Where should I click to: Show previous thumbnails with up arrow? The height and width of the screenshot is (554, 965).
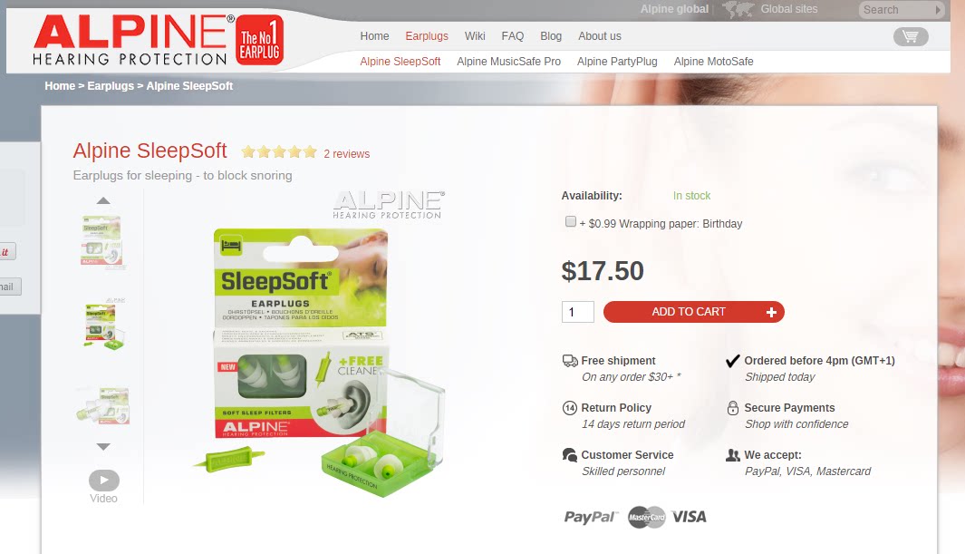pyautogui.click(x=103, y=200)
